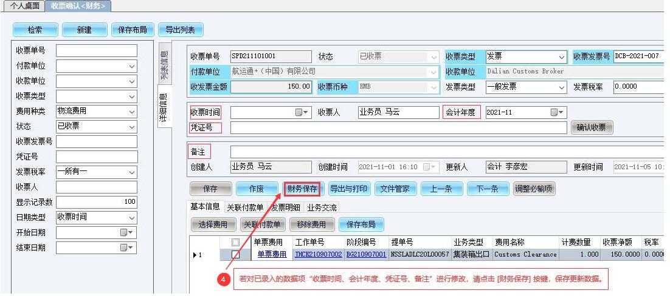Open calendar picker for 收票时间 field
This screenshot has height=296, width=670.
pos(302,112)
